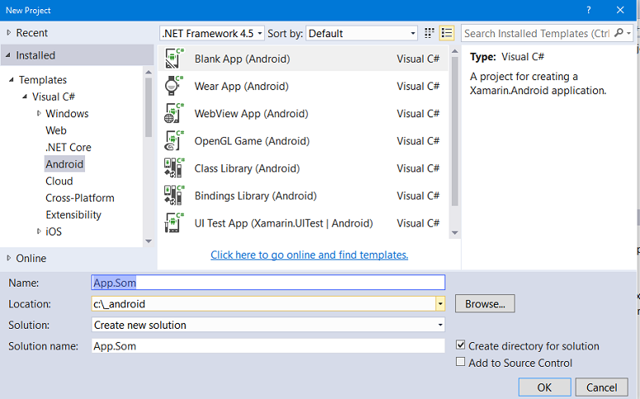640x399 pixels.
Task: Click the Browse... button
Action: click(x=485, y=303)
